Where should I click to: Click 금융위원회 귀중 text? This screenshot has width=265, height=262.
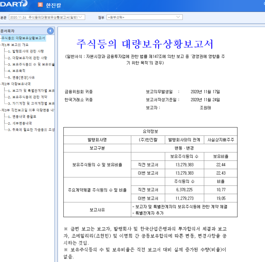click(79, 92)
